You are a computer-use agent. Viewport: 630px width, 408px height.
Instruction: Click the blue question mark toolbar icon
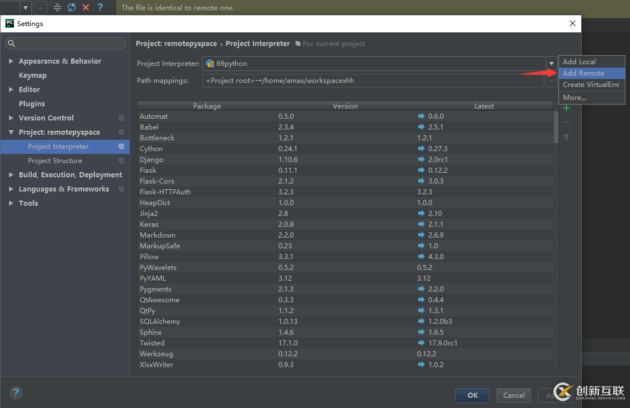point(100,7)
